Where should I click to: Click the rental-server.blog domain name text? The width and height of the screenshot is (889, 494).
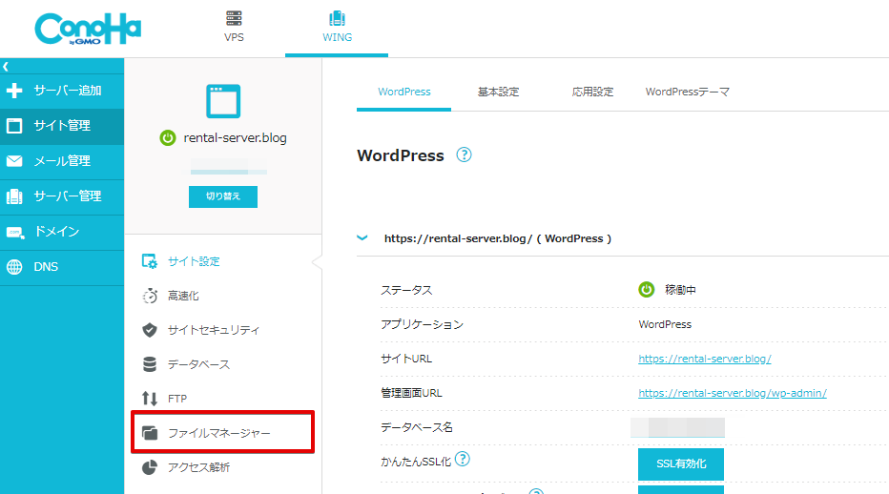coord(235,138)
